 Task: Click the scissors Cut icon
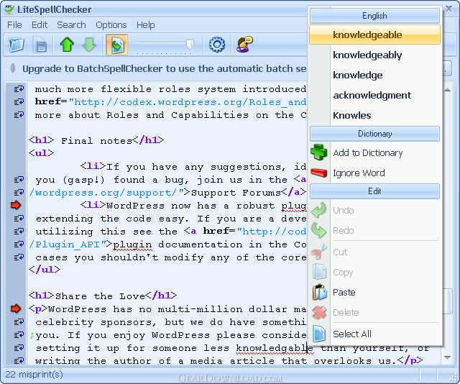point(318,252)
